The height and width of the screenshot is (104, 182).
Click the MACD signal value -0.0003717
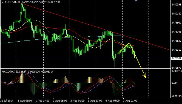47,72
